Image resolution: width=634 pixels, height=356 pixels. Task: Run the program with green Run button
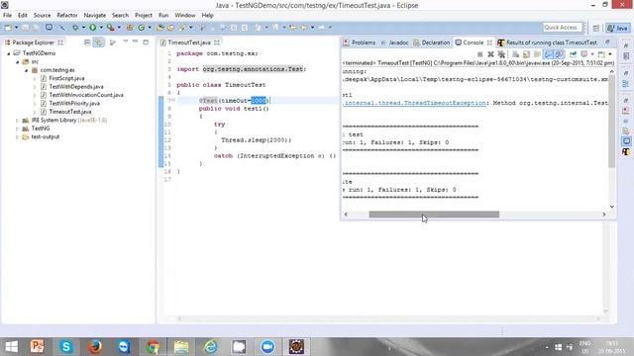point(92,28)
